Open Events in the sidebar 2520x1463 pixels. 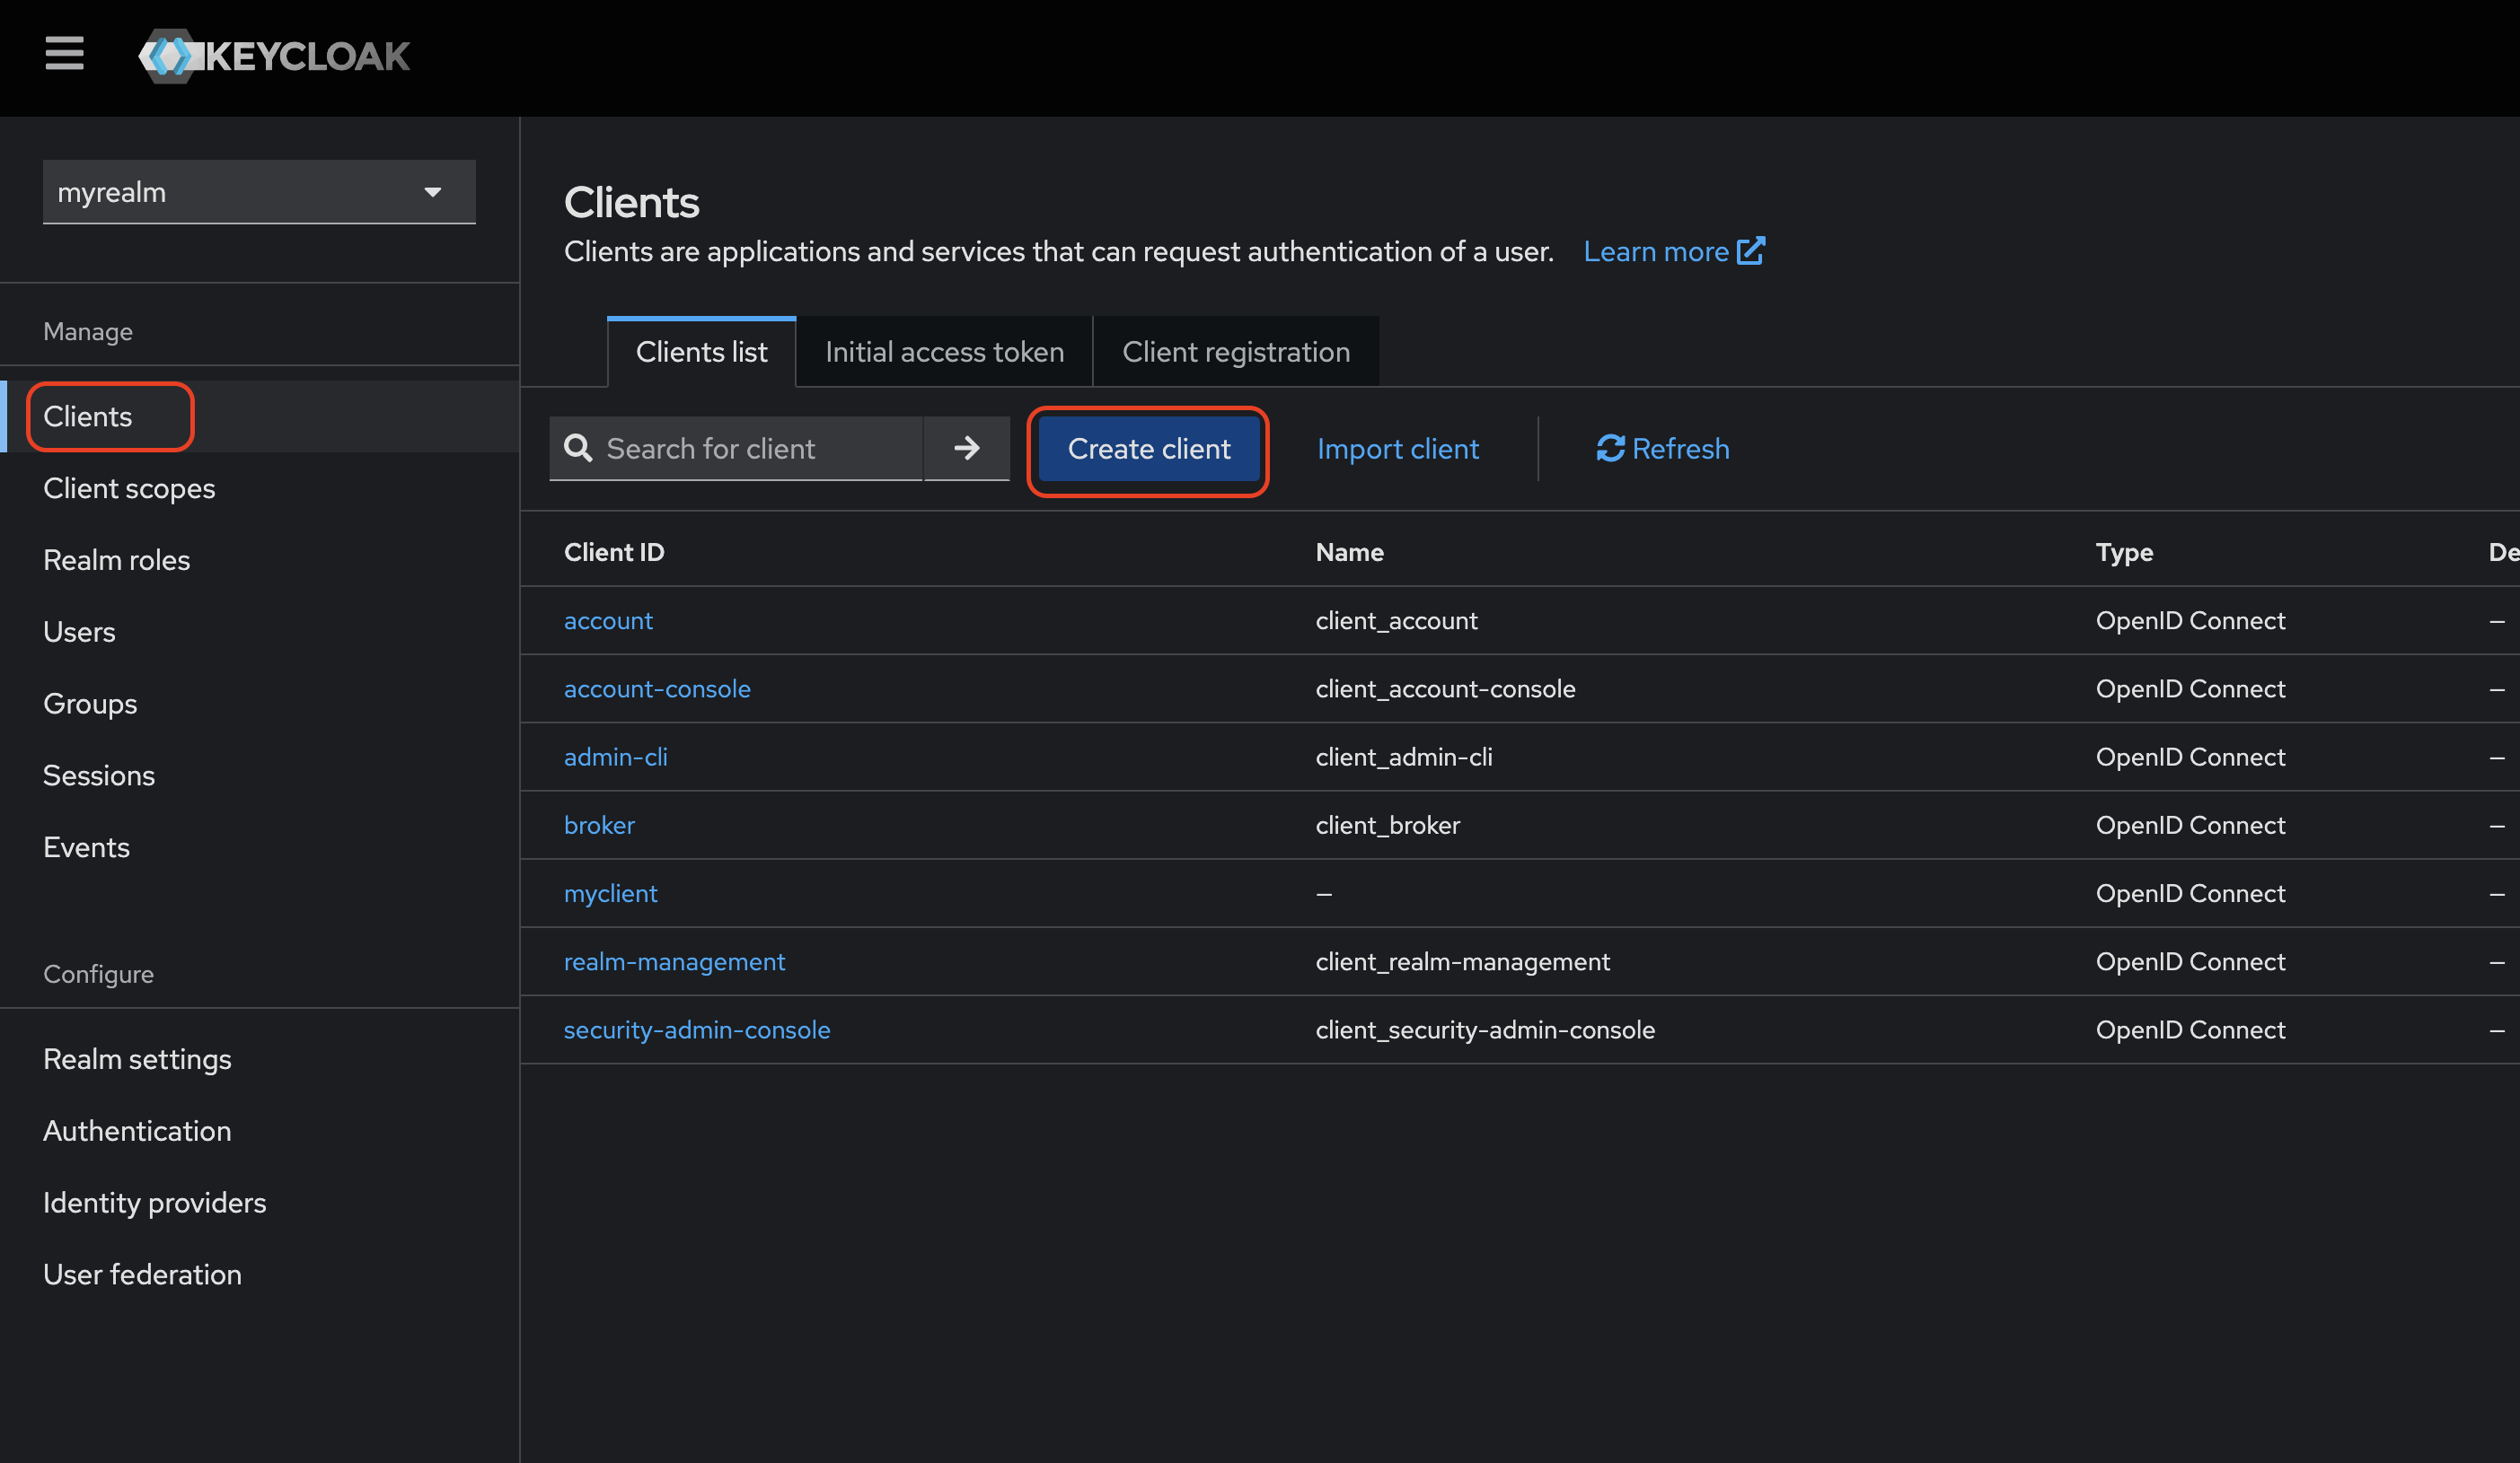pyautogui.click(x=260, y=847)
